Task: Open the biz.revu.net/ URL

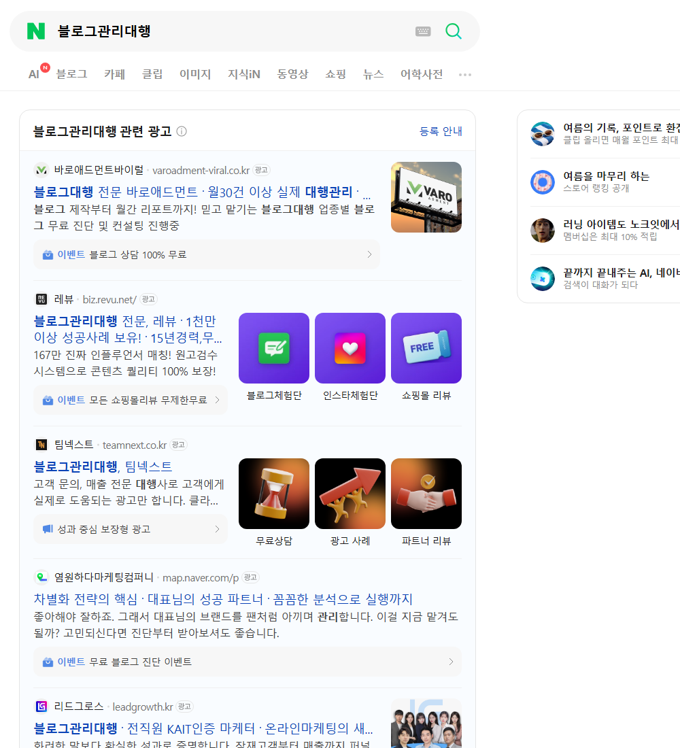Action: (x=109, y=300)
